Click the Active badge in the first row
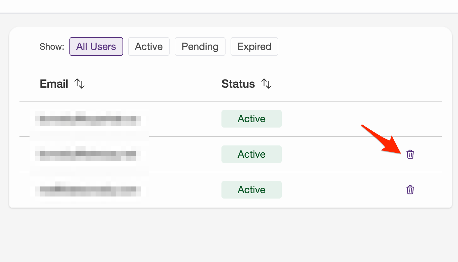The height and width of the screenshot is (262, 458). click(x=252, y=119)
